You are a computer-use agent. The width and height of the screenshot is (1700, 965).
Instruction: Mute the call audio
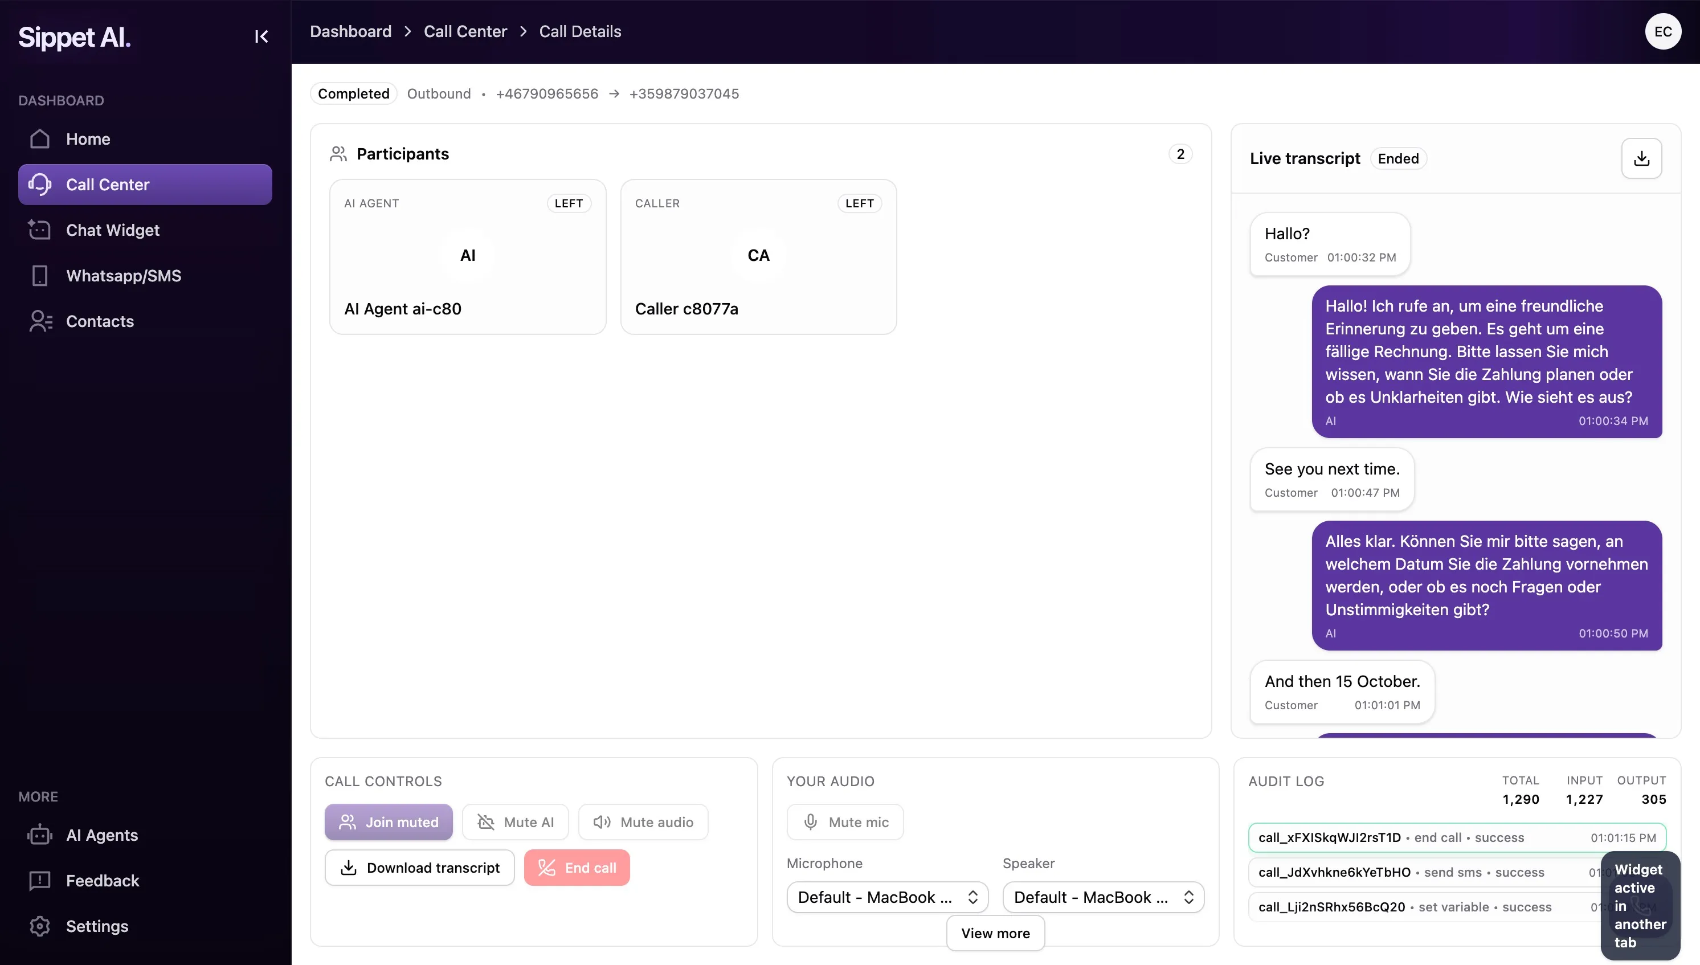pyautogui.click(x=643, y=822)
